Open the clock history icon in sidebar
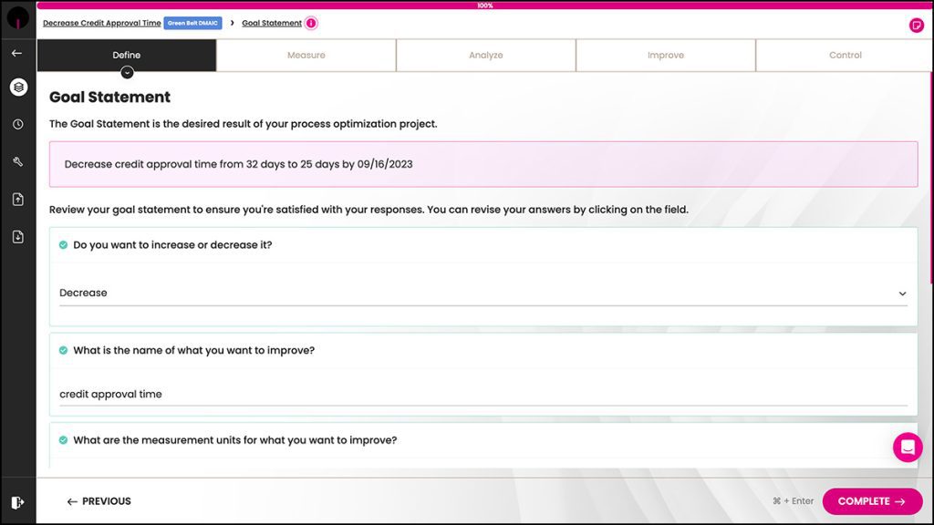934x525 pixels. click(18, 125)
